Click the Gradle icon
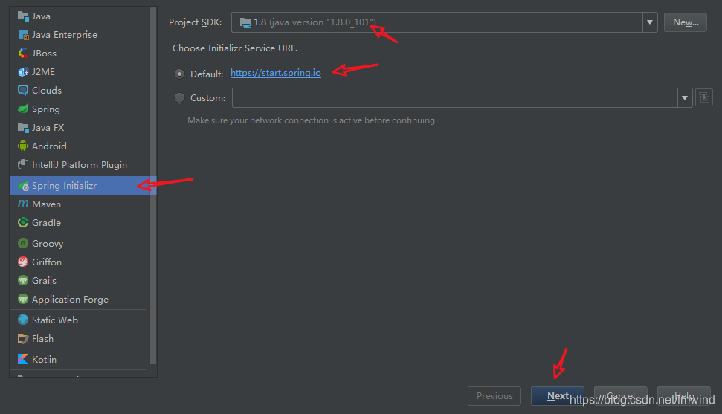Viewport: 722px width, 414px height. point(23,222)
